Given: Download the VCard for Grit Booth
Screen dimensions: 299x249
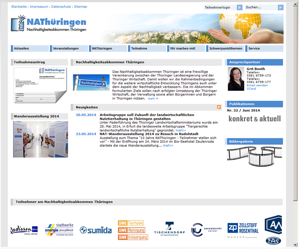Looking at the screenshot, I should (x=251, y=89).
